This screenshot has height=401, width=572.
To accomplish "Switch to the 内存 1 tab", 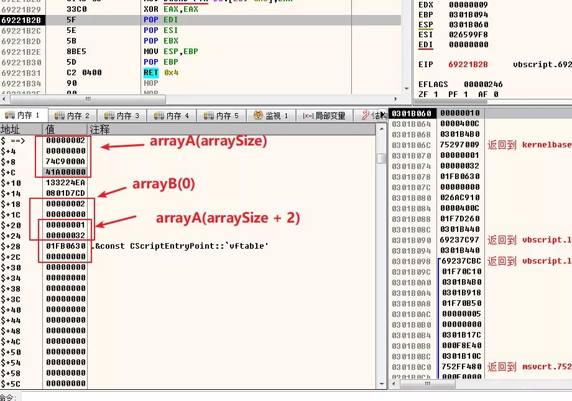I will coord(24,115).
